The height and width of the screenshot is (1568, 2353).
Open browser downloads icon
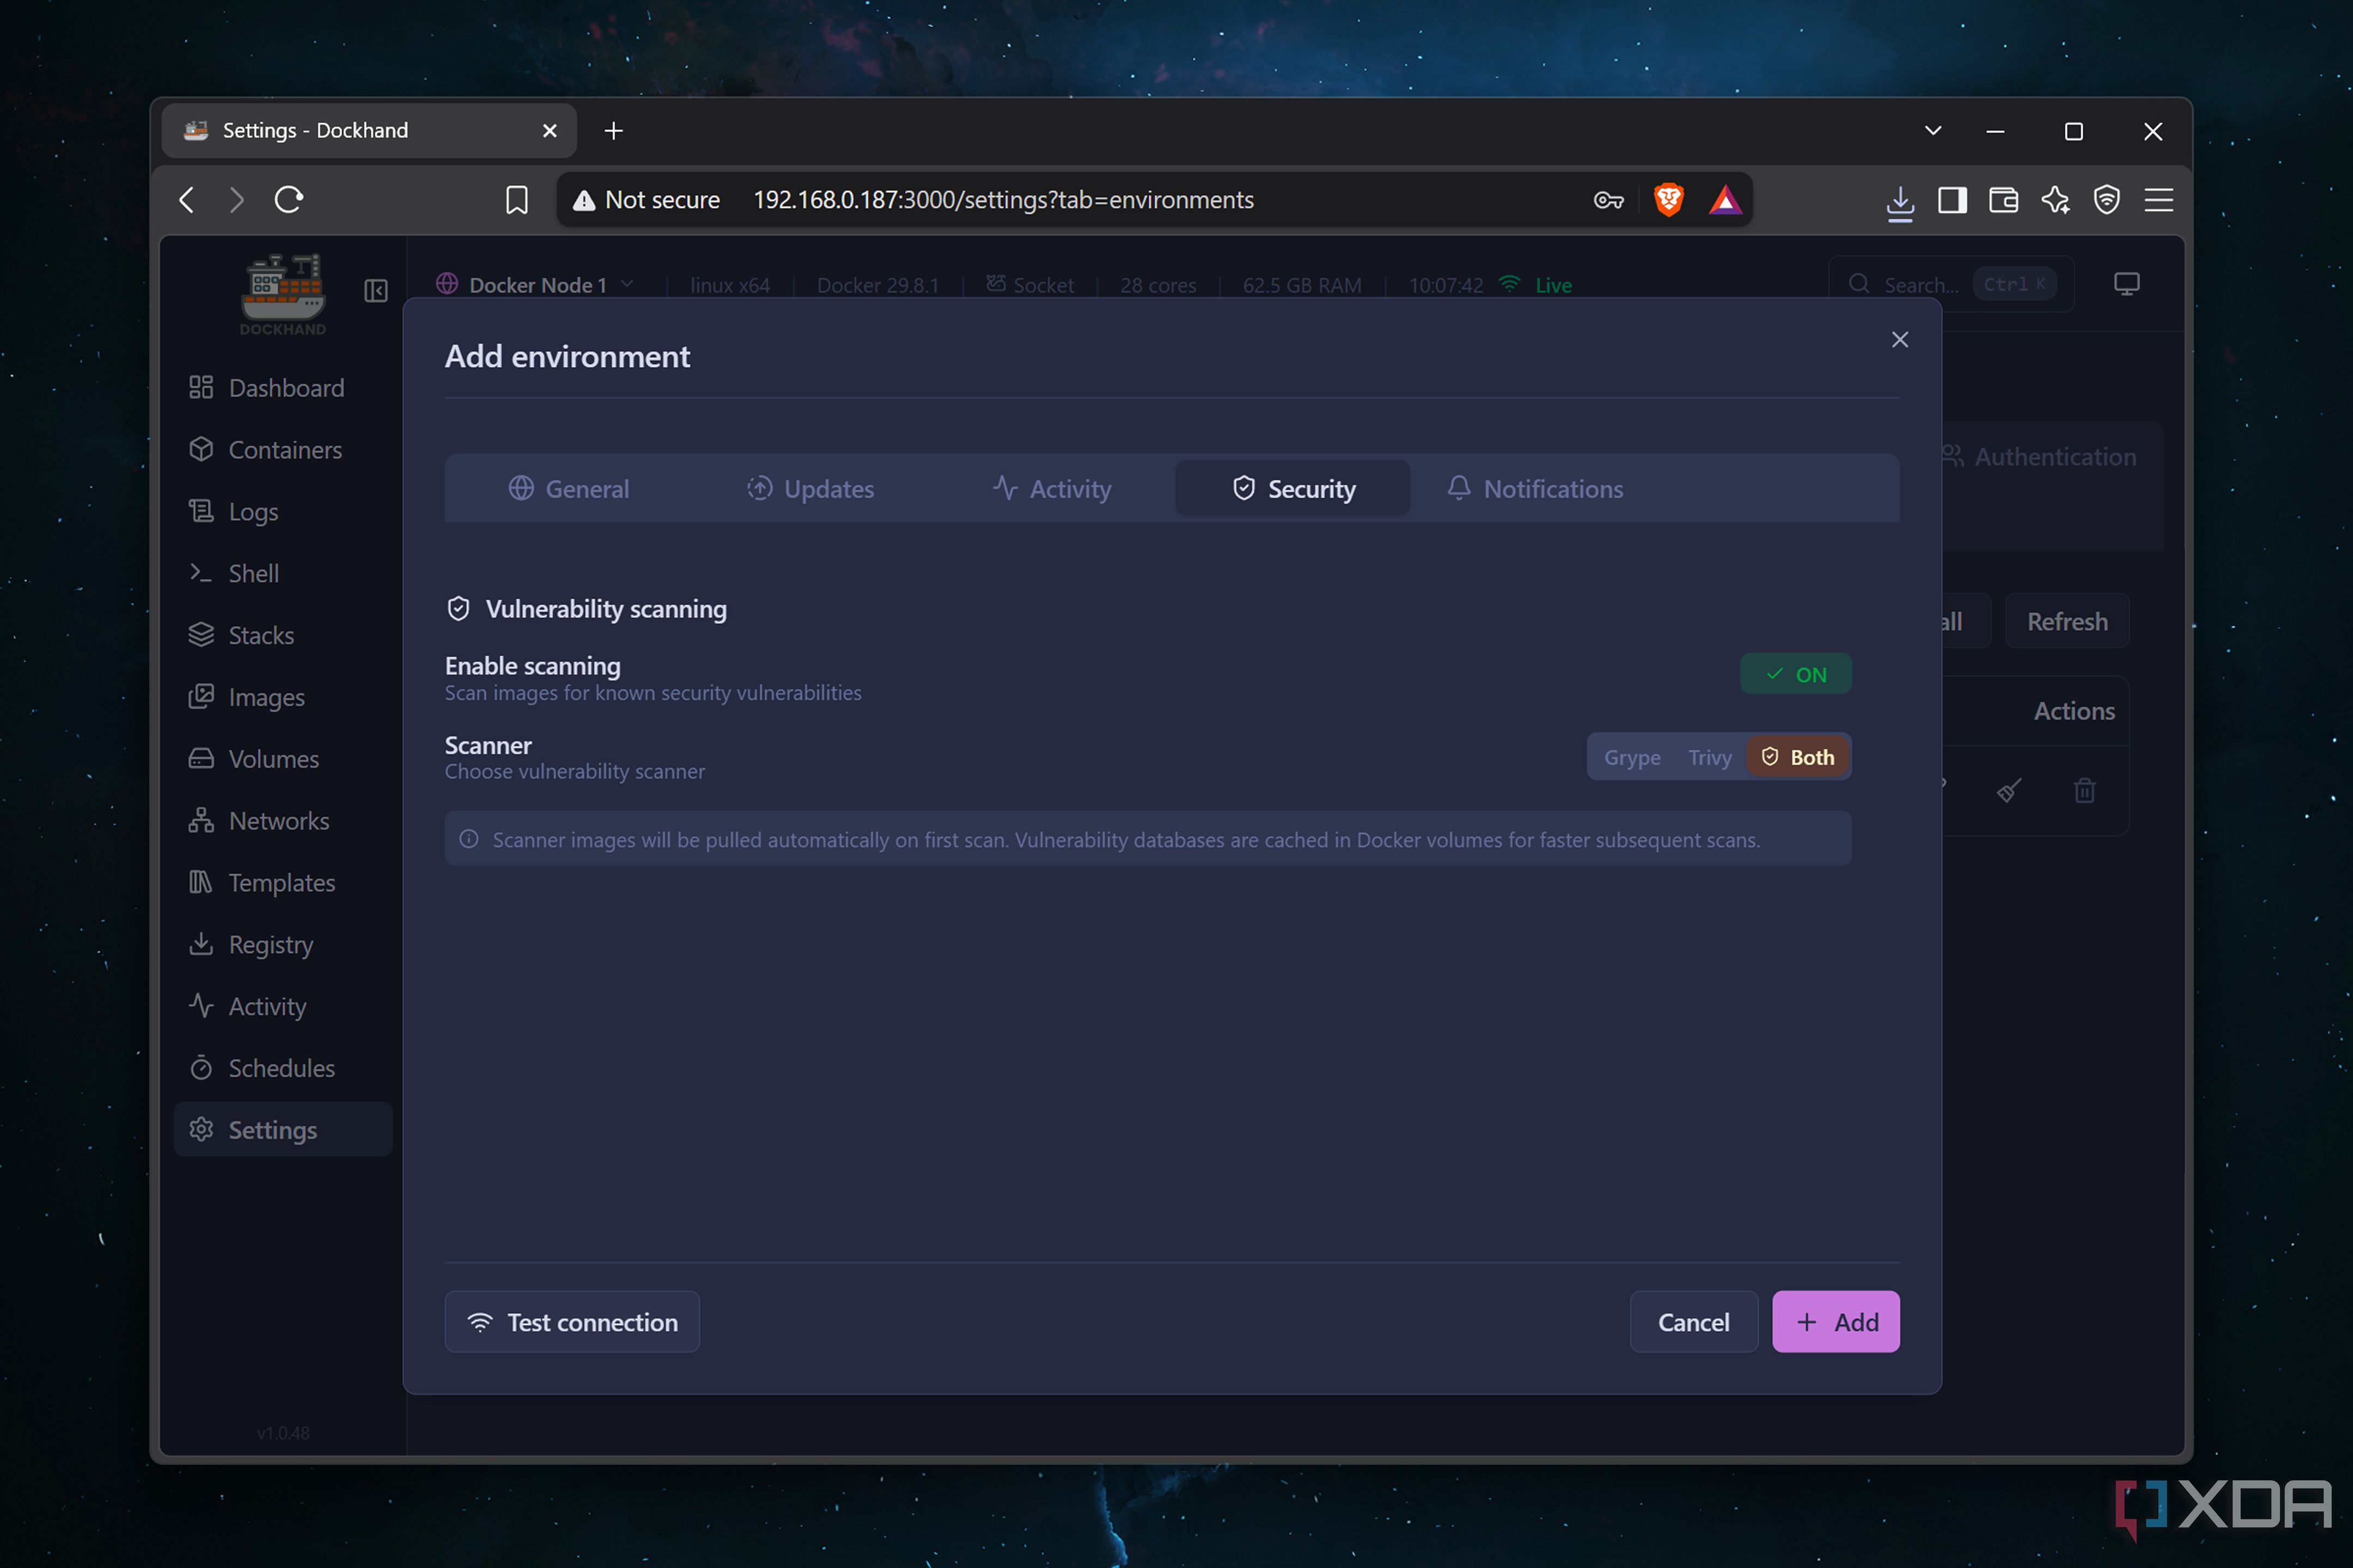click(1900, 203)
